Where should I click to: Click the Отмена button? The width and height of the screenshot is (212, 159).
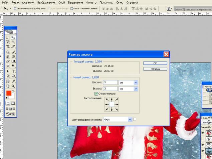tap(155, 69)
